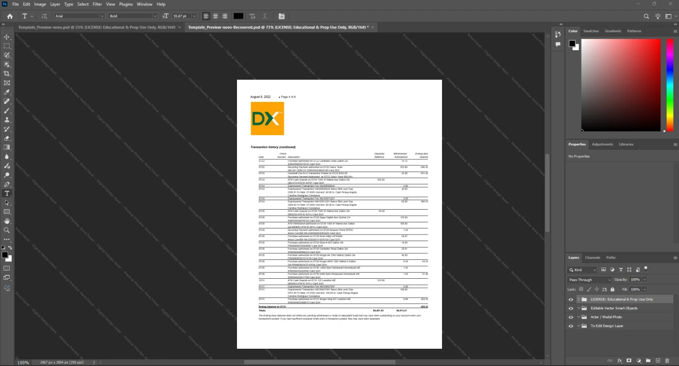
Task: Toggle text orientation icon
Action: pyautogui.click(x=44, y=16)
